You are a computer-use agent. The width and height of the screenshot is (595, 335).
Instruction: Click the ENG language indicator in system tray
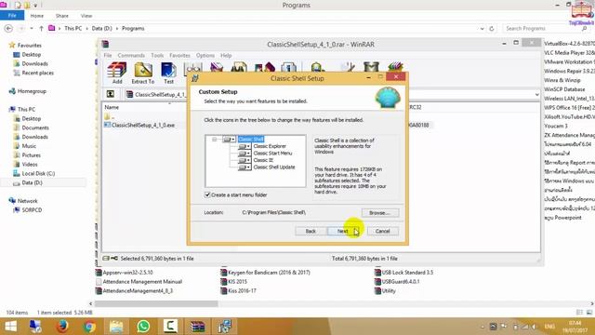tap(549, 327)
